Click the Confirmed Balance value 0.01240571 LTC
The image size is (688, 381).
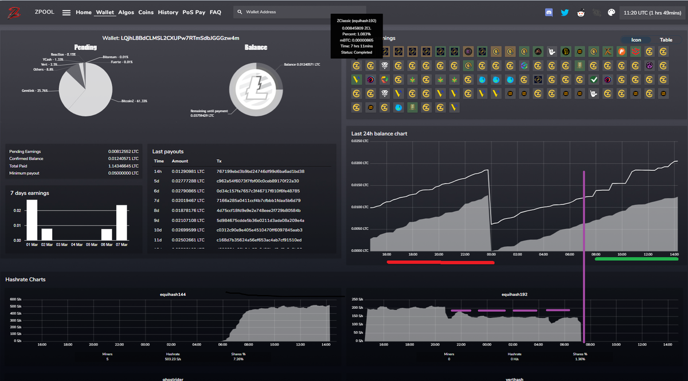click(x=123, y=159)
